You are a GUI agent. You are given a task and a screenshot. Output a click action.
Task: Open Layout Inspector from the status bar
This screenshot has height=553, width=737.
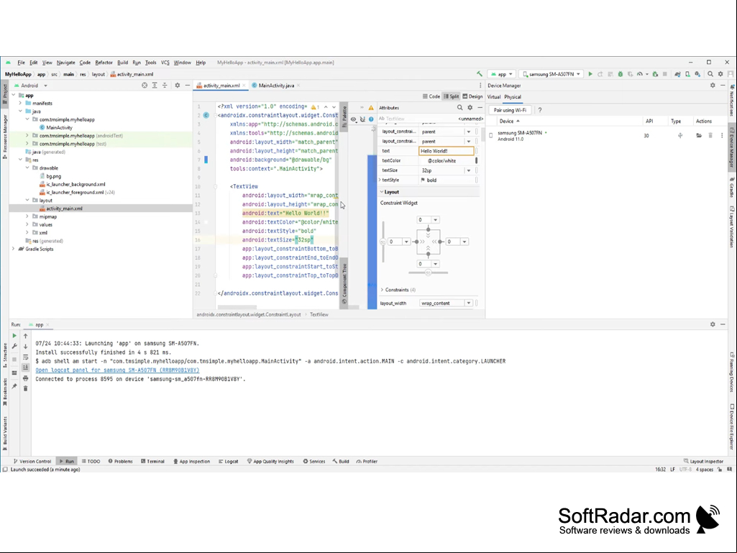coord(703,461)
